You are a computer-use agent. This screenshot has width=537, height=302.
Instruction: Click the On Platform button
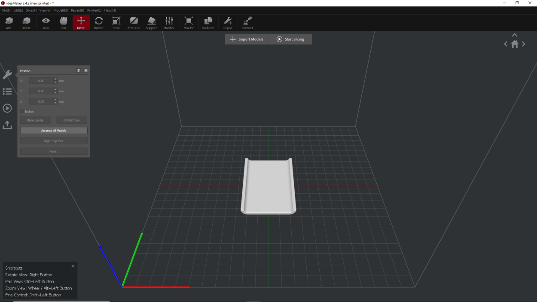[72, 120]
